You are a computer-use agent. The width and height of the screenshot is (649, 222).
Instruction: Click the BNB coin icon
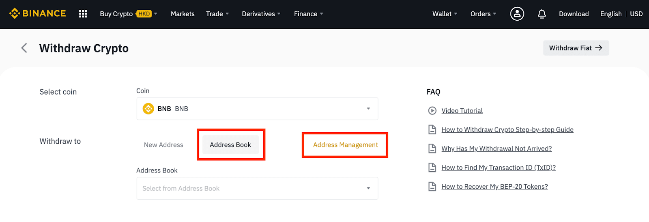pyautogui.click(x=148, y=109)
